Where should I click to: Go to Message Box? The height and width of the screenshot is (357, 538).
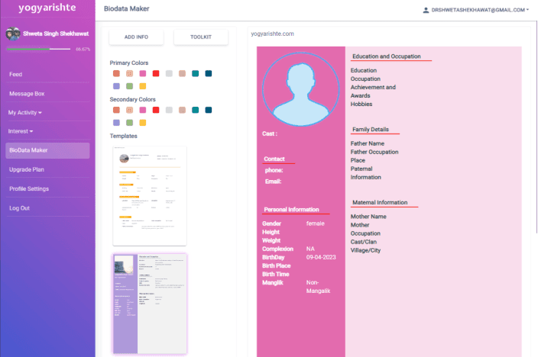click(27, 93)
